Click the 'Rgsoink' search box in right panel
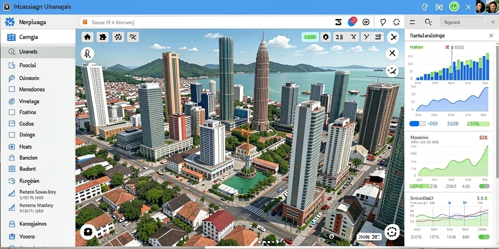This screenshot has height=249, width=499. point(462,22)
